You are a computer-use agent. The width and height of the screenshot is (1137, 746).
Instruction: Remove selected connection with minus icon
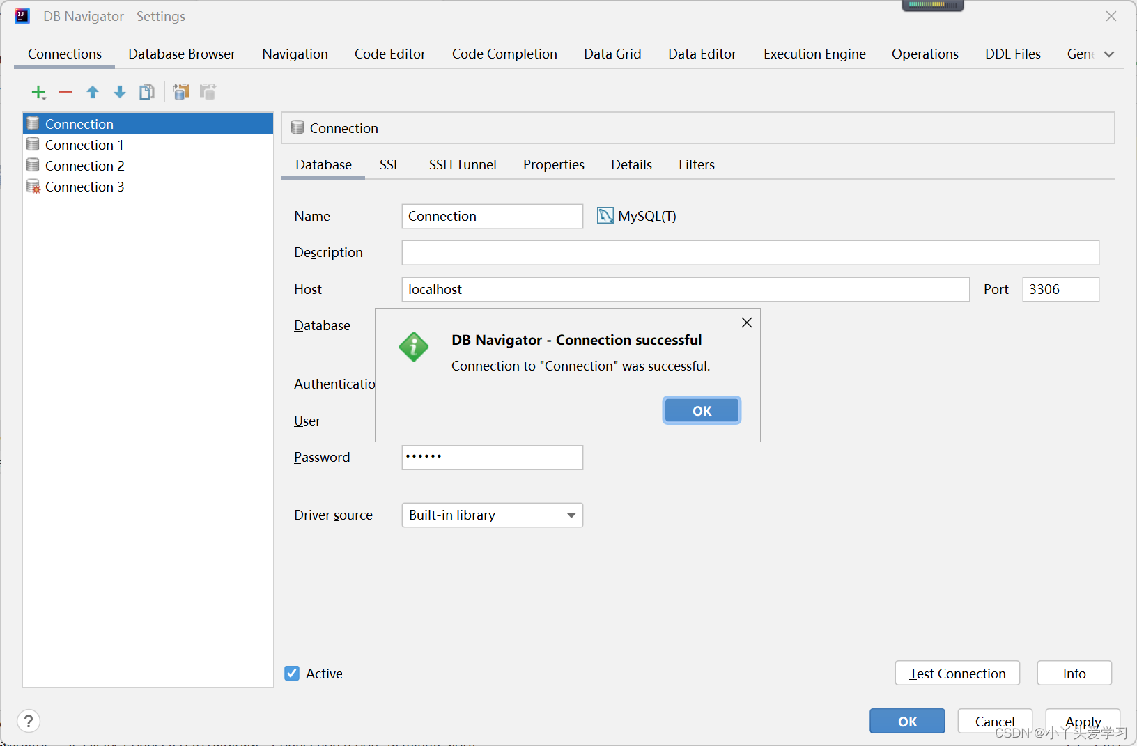click(65, 92)
